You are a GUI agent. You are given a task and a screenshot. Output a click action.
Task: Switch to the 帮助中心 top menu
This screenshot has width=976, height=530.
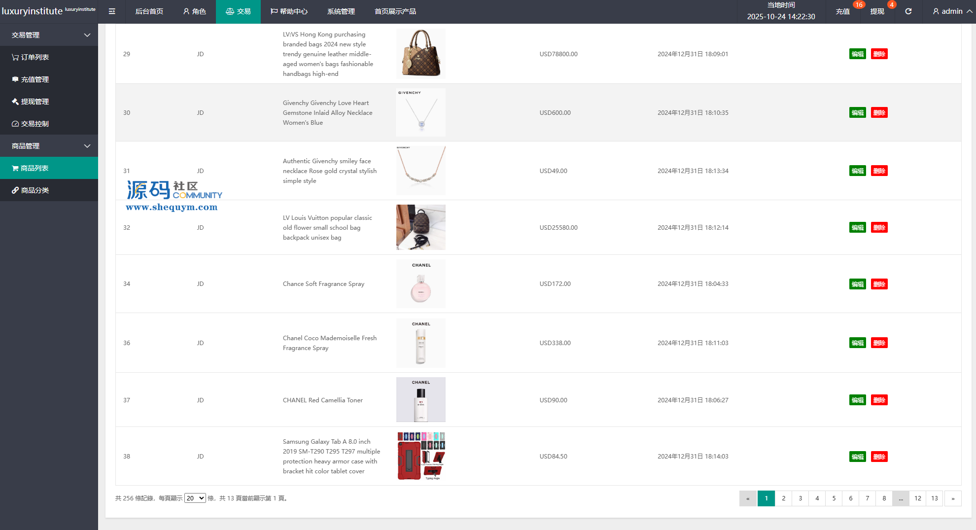[289, 11]
